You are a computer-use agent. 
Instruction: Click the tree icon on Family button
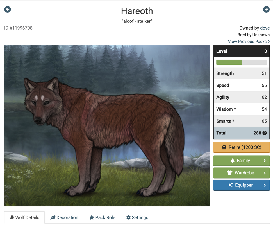[233, 161]
